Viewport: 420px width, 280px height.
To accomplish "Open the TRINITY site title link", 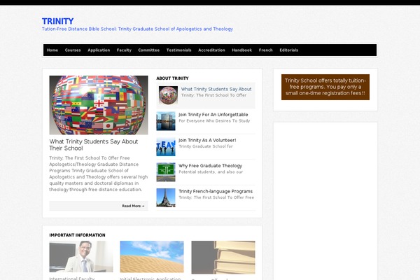I will 57,21.
